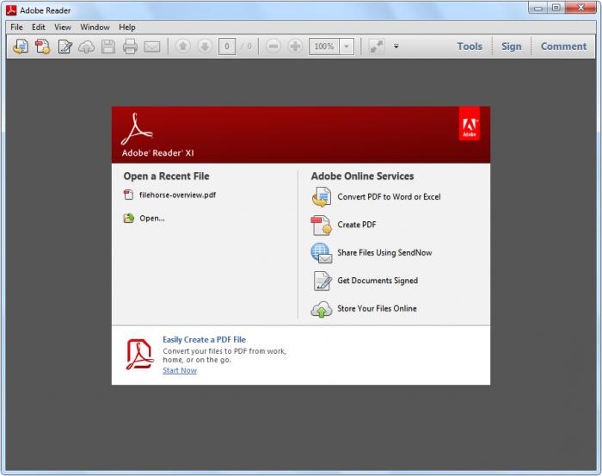The image size is (602, 476).
Task: Open the File menu
Action: click(16, 28)
